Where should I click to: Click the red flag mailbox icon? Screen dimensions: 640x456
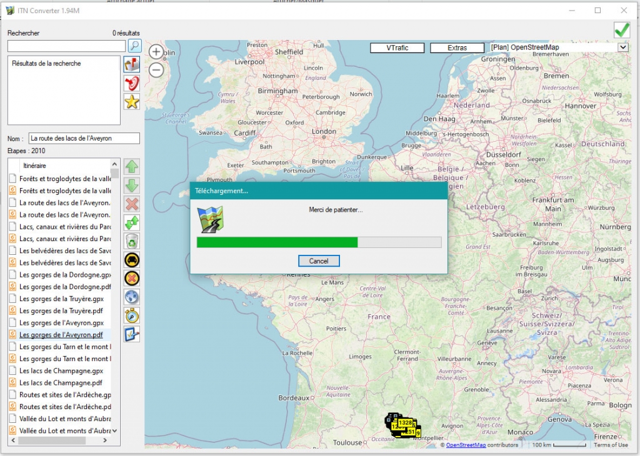pyautogui.click(x=132, y=64)
